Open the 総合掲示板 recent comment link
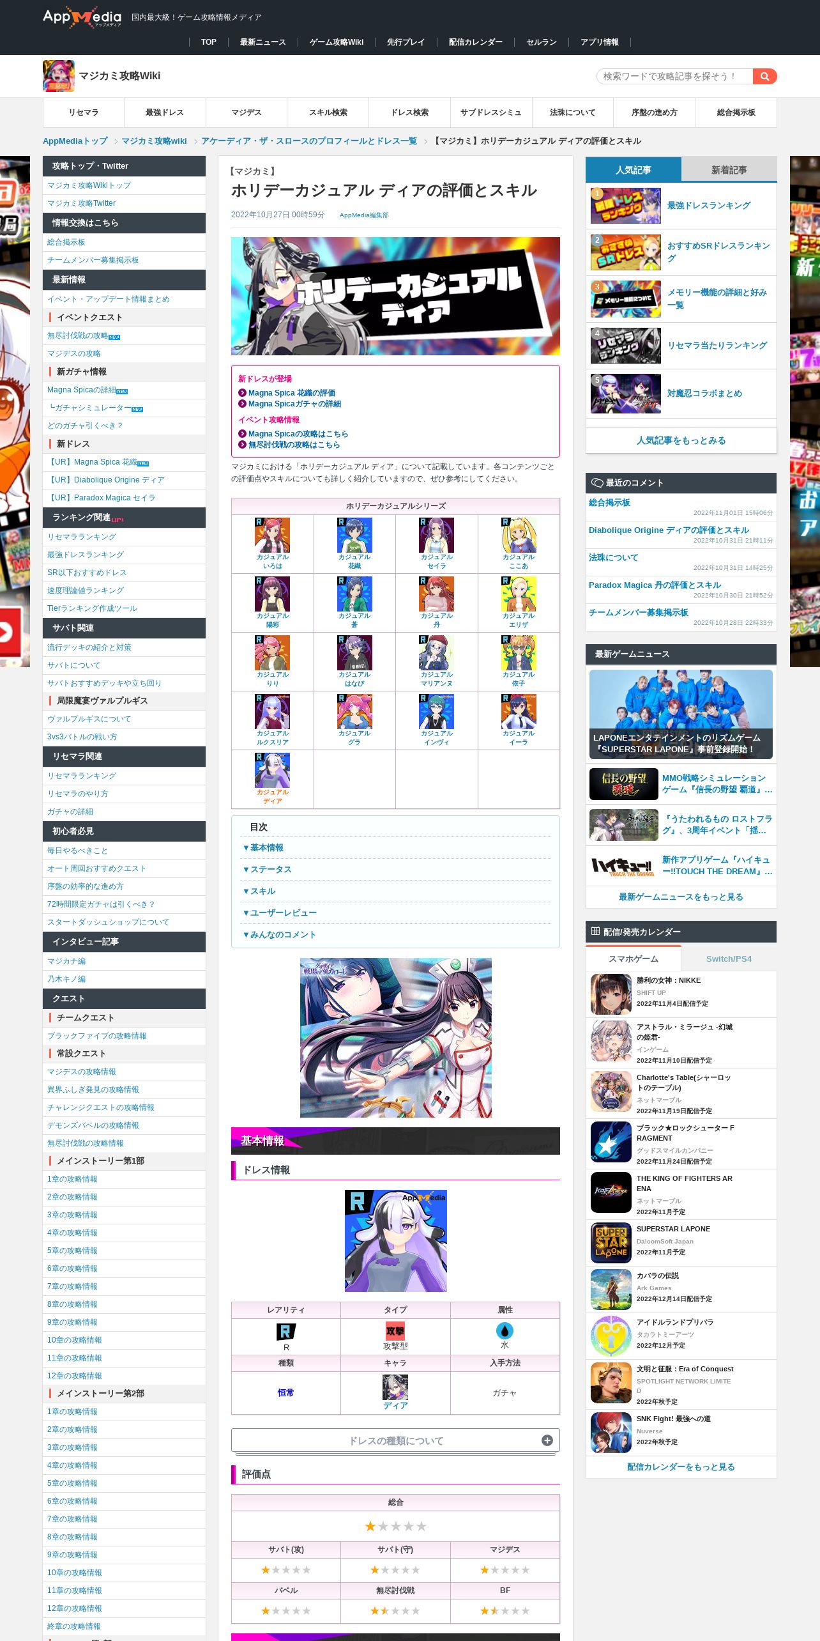 click(609, 502)
